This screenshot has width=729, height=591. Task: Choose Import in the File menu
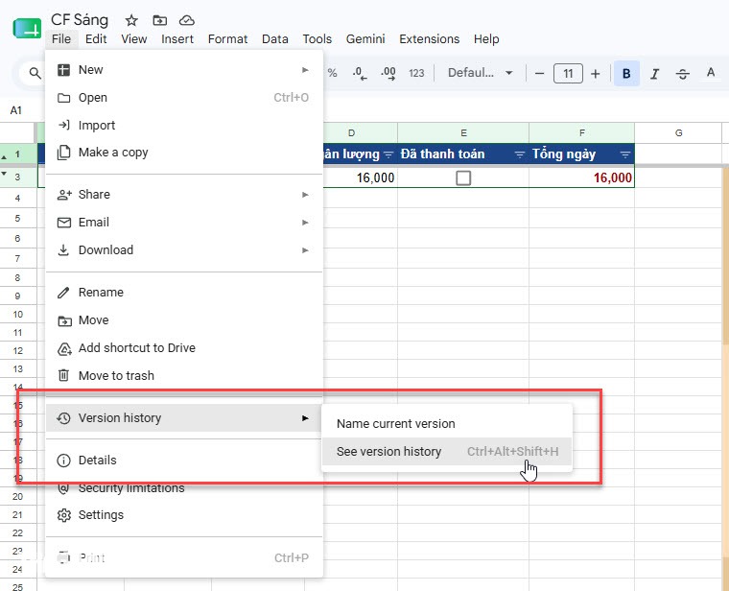pyautogui.click(x=184, y=125)
